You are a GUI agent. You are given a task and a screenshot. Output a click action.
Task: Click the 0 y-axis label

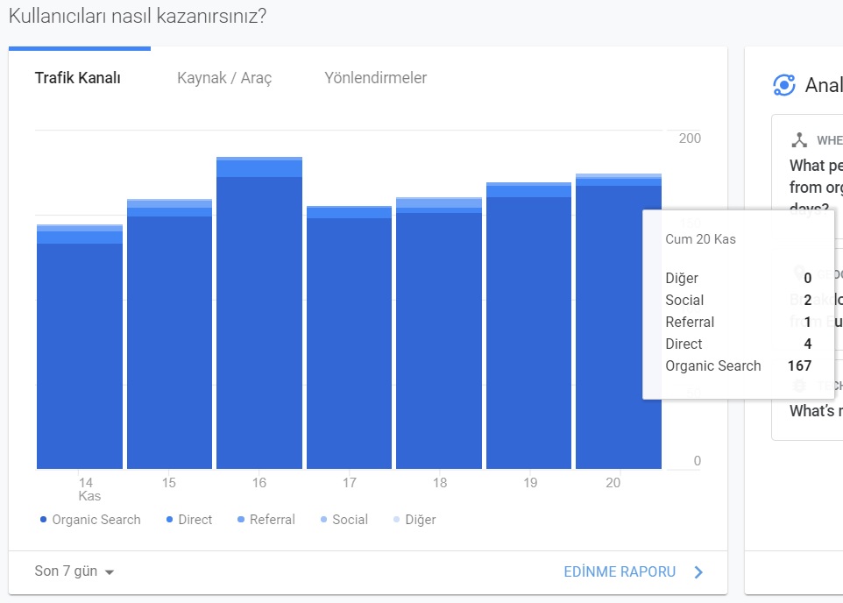[698, 460]
